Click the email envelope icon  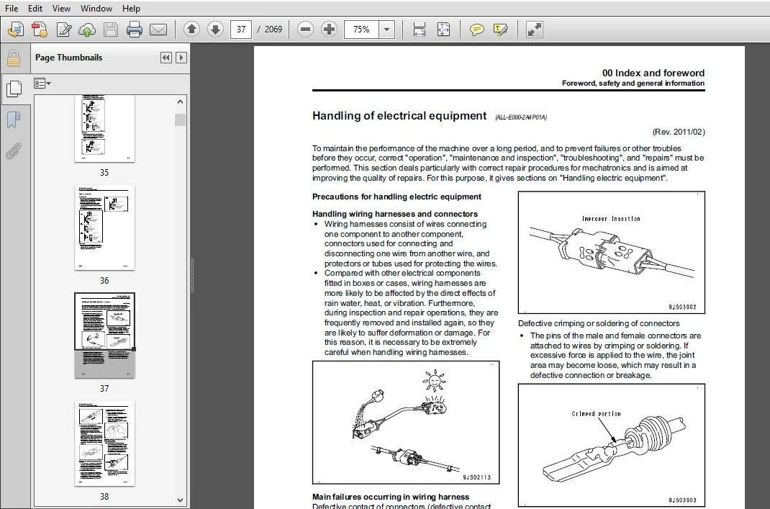pos(158,30)
